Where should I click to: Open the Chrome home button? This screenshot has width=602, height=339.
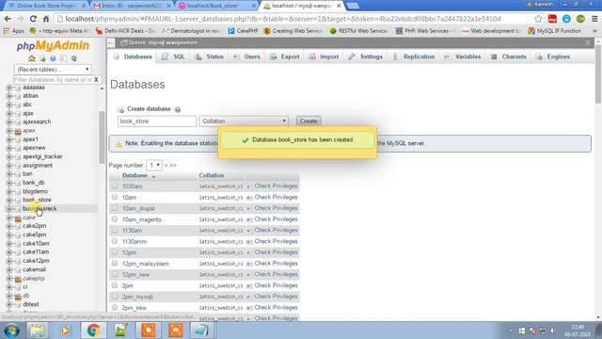(x=46, y=19)
